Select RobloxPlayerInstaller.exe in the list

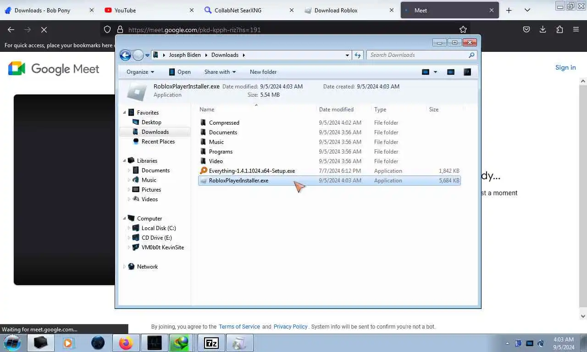click(329, 181)
